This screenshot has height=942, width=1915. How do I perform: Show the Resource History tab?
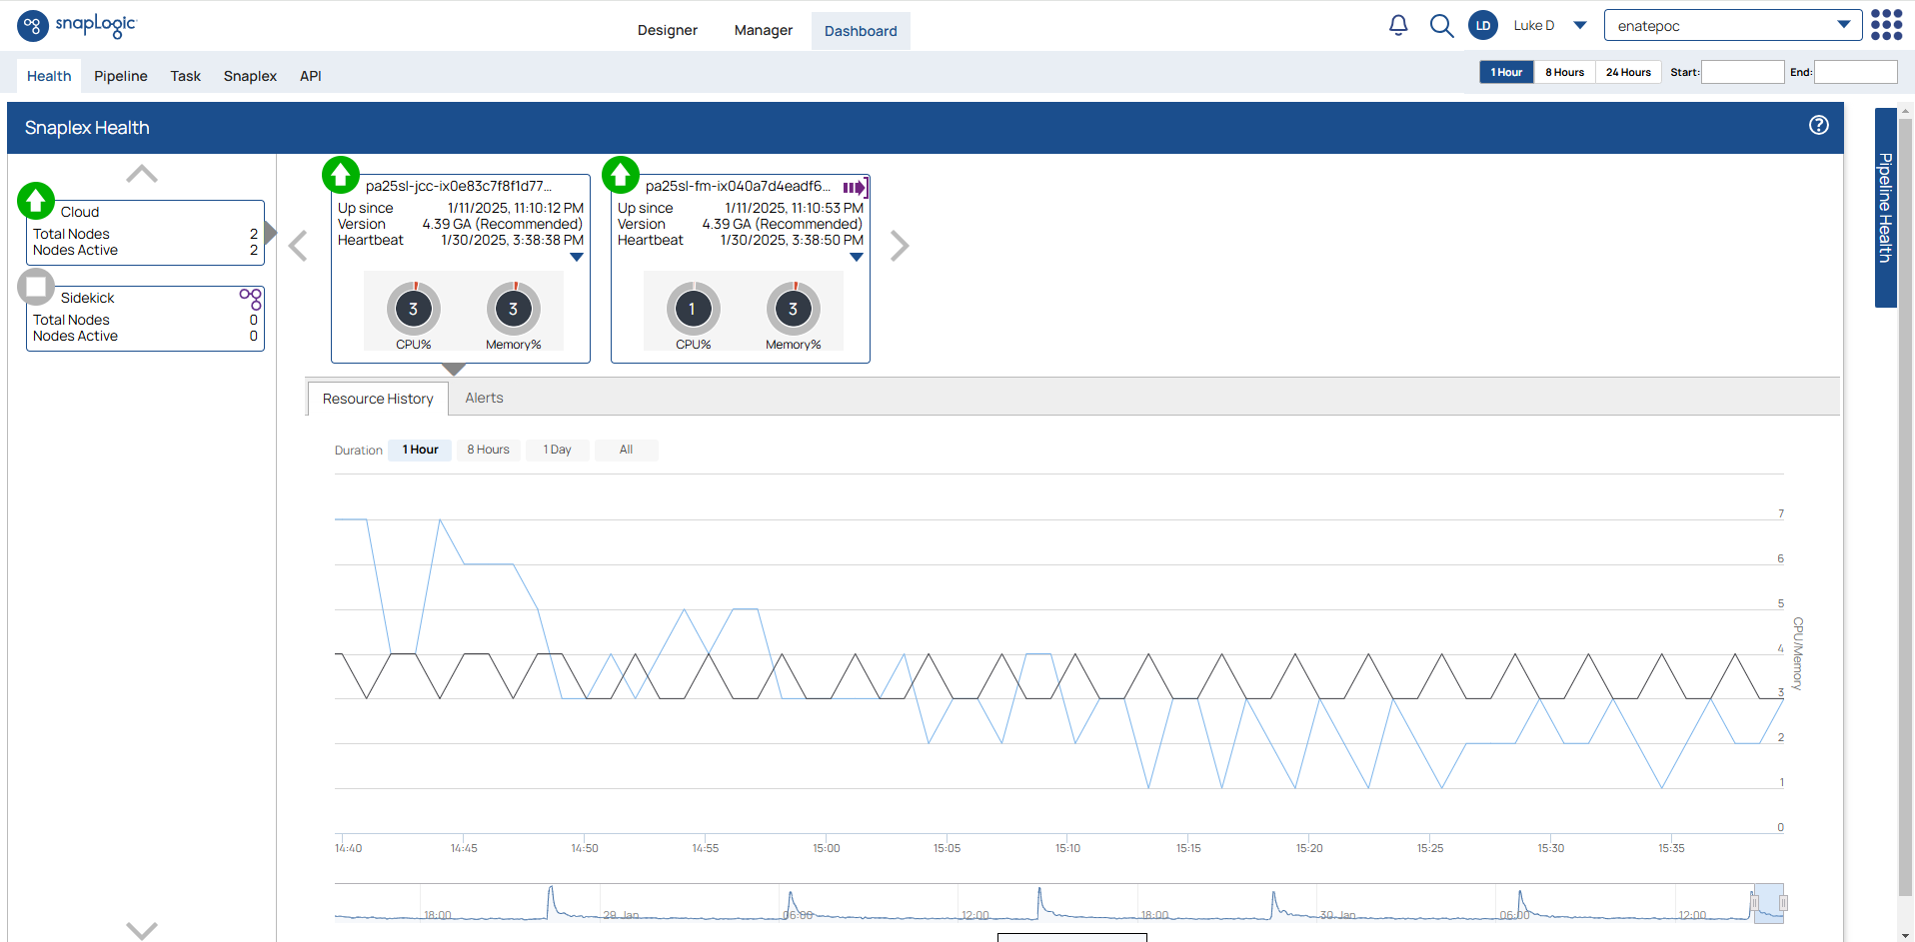pos(378,399)
